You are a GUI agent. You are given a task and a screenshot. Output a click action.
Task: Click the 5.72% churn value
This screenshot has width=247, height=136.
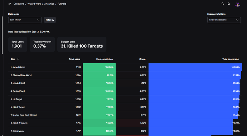pyautogui.click(x=143, y=123)
